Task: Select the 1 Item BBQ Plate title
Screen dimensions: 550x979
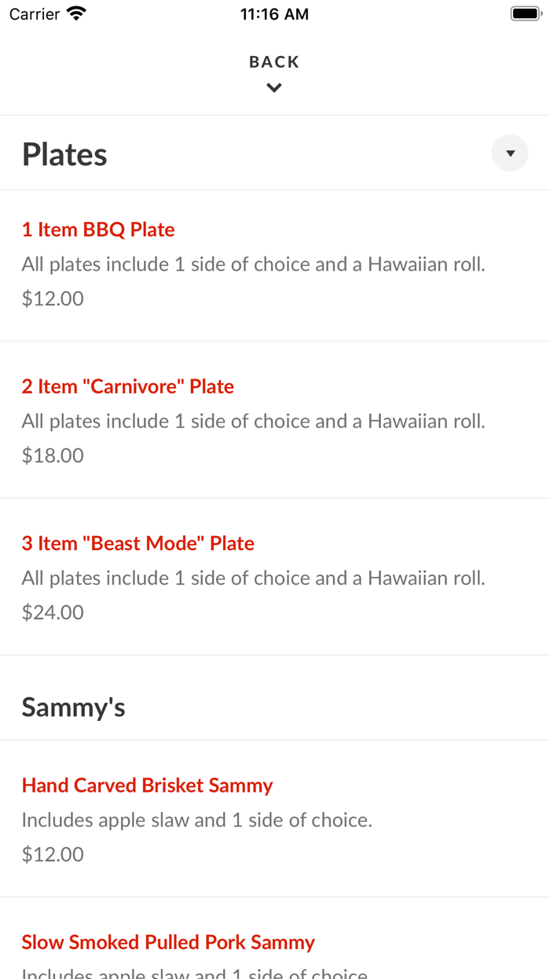Action: point(98,230)
